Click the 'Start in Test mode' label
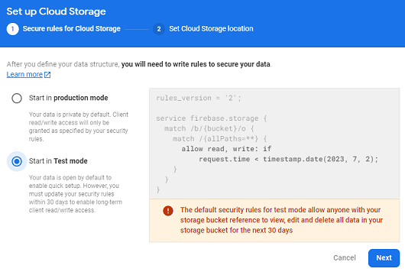The height and width of the screenshot is (275, 405). [x=58, y=161]
